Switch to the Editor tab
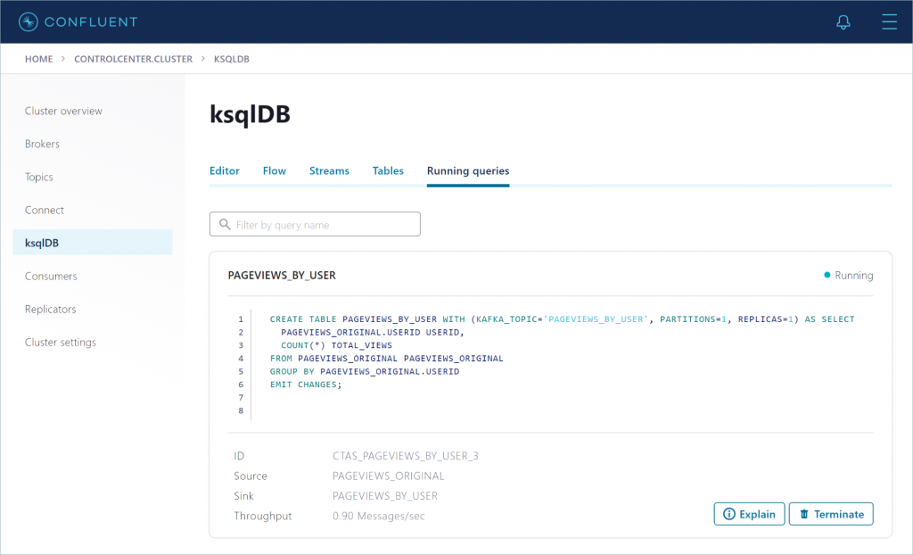This screenshot has width=913, height=555. pyautogui.click(x=225, y=170)
